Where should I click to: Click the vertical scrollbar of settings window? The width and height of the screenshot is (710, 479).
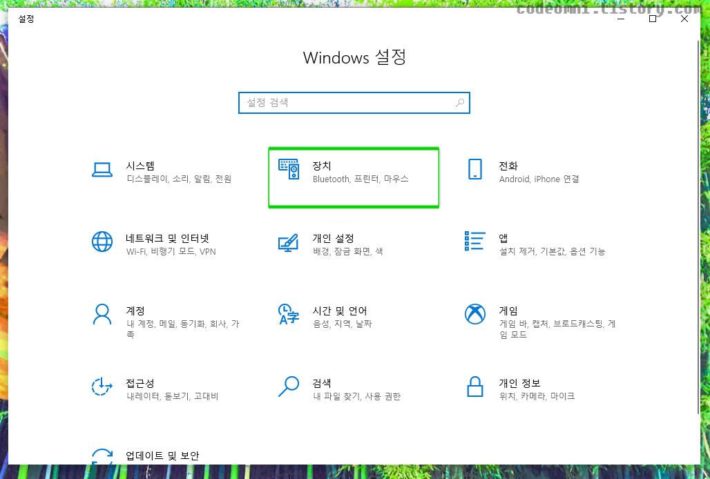tap(698, 226)
